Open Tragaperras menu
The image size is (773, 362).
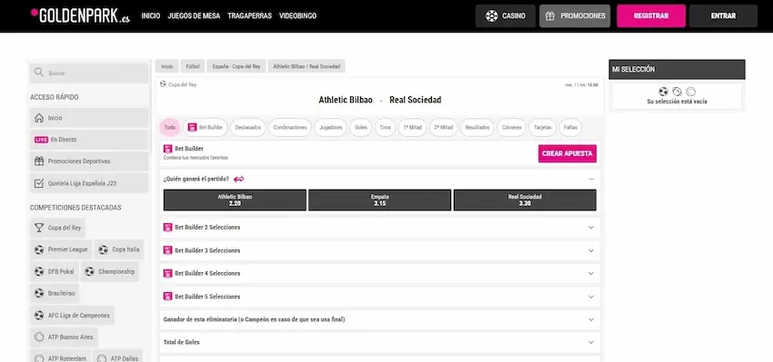pos(249,15)
